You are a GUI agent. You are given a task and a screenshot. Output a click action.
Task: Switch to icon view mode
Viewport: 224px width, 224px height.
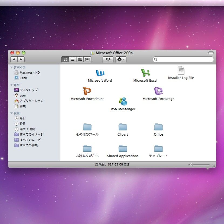click(x=65, y=59)
